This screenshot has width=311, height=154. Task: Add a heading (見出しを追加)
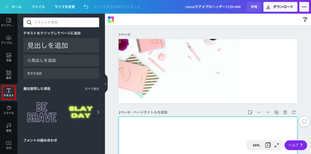click(61, 45)
